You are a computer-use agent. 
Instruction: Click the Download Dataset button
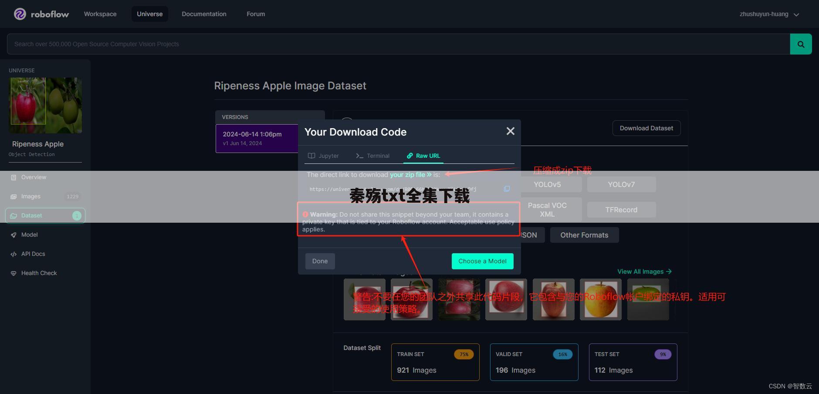[x=646, y=128]
